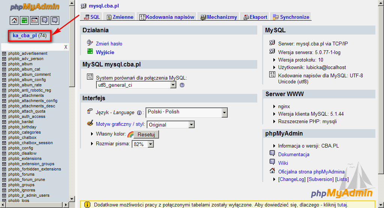
Task: Click the table filter input field
Action: pos(32,47)
